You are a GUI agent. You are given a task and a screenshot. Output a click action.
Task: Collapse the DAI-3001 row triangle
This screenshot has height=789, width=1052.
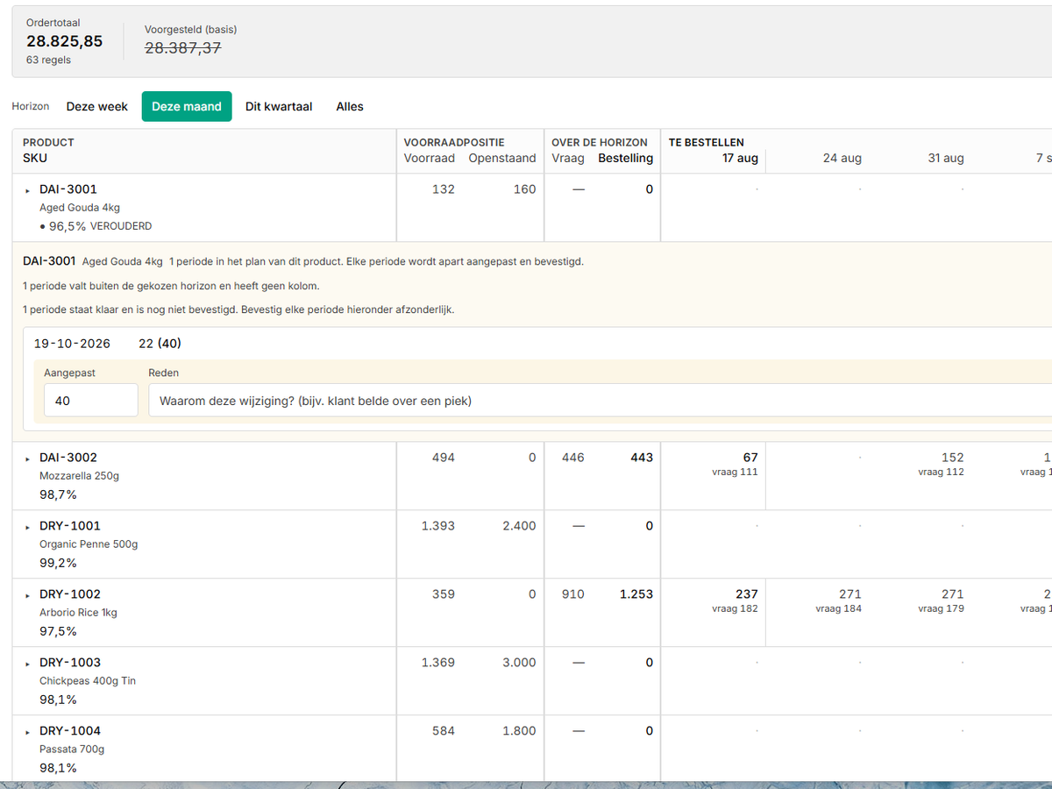(x=28, y=190)
